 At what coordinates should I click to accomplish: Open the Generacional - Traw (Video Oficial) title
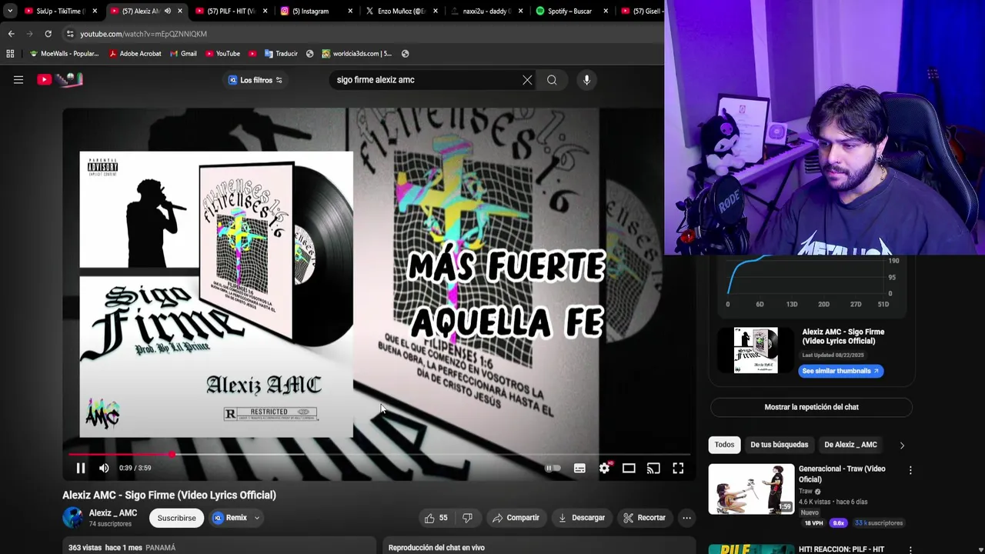[842, 474]
